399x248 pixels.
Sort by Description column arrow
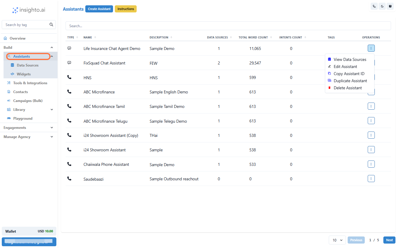[171, 38]
